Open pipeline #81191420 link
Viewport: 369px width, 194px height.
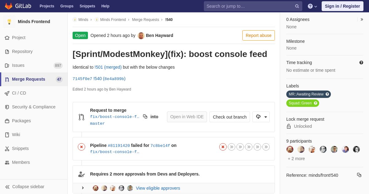pos(119,146)
